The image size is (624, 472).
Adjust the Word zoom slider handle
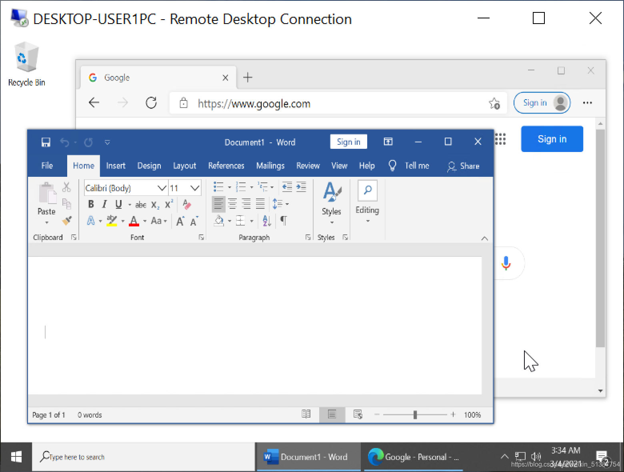pyautogui.click(x=415, y=415)
